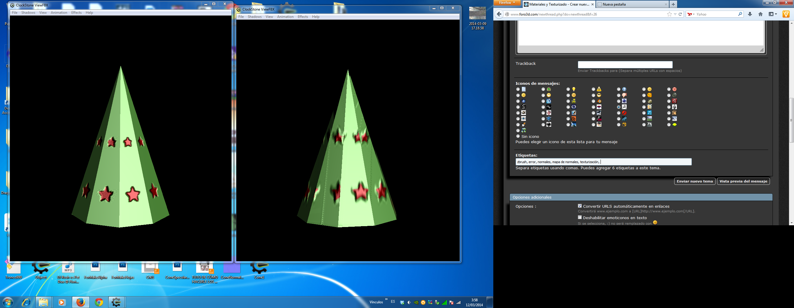The image size is (794, 308).
Task: Open View menu in the right ViewFBX window
Action: tap(269, 17)
